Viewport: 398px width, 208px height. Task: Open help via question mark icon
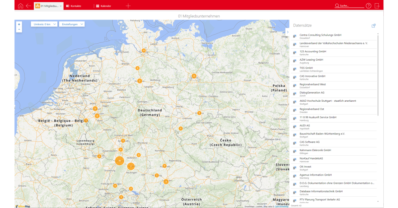[x=368, y=6]
